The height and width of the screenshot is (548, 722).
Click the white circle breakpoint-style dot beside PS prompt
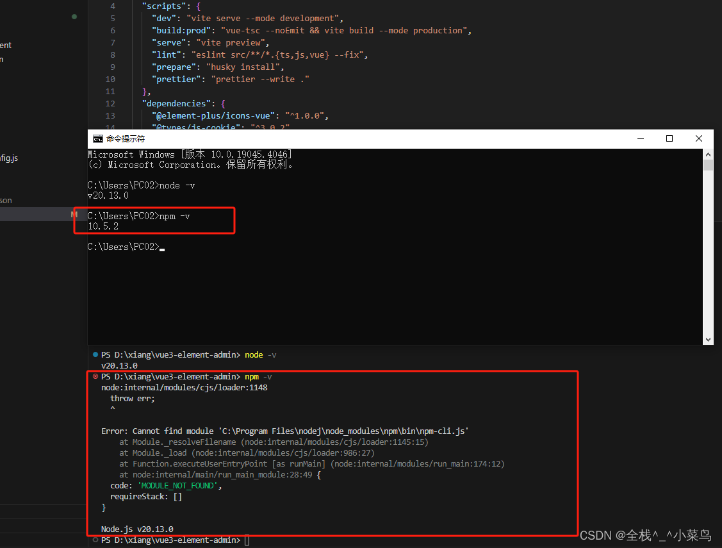click(95, 540)
